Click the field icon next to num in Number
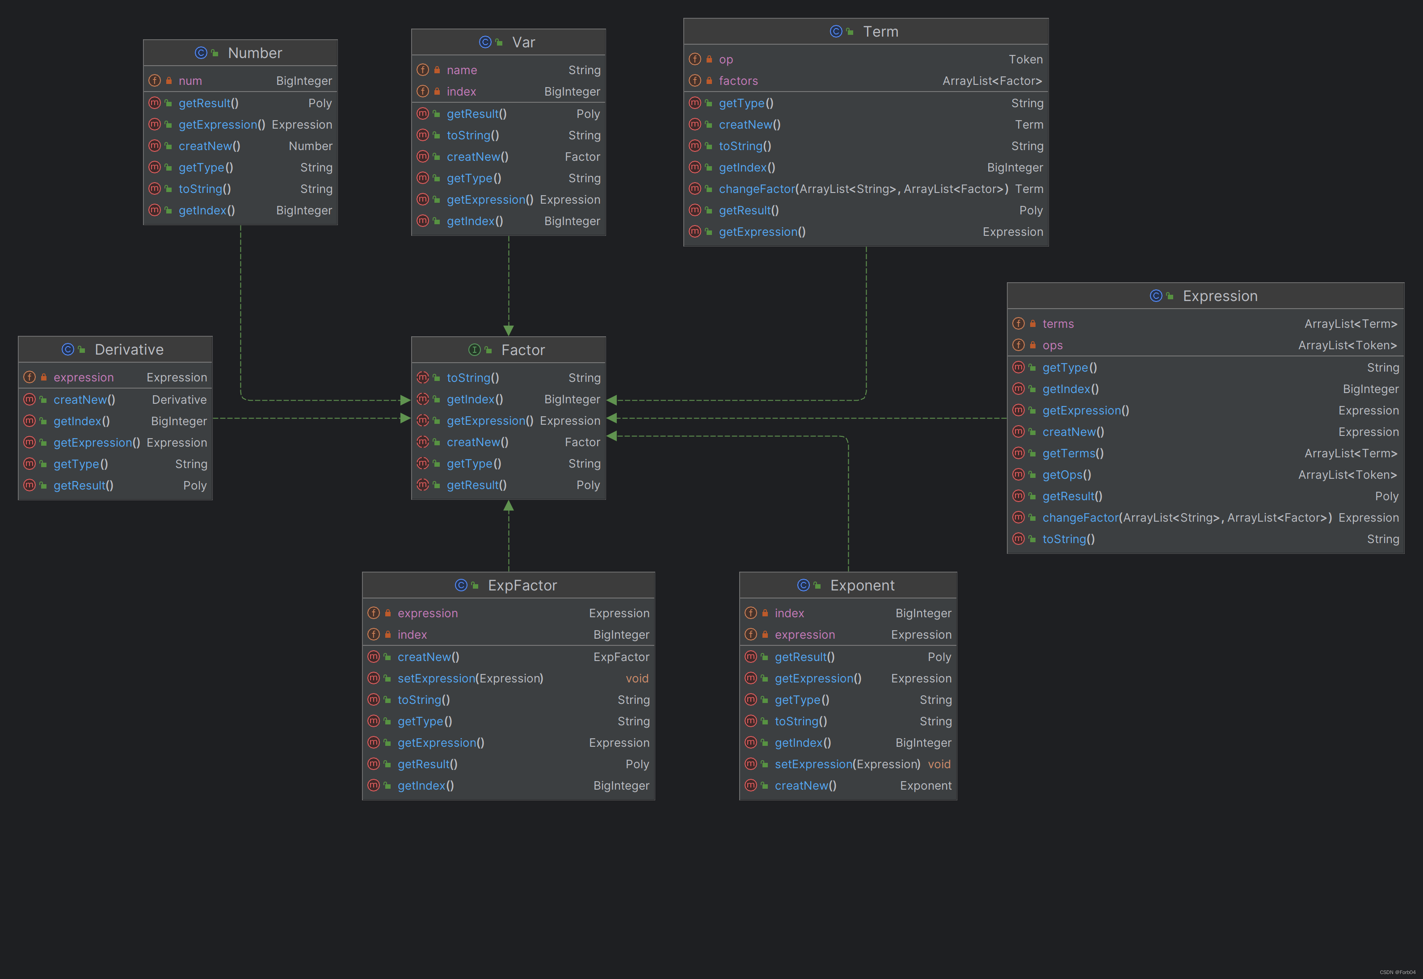This screenshot has width=1423, height=979. (x=155, y=80)
